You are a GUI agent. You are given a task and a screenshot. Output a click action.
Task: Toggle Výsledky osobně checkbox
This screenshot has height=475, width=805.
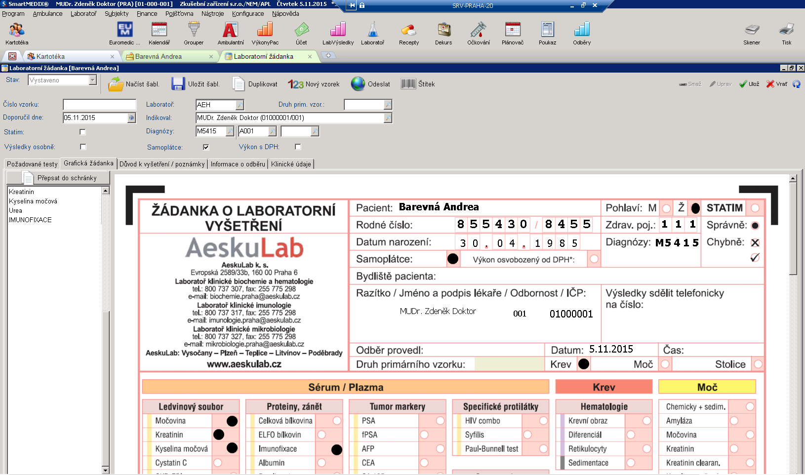coord(83,147)
